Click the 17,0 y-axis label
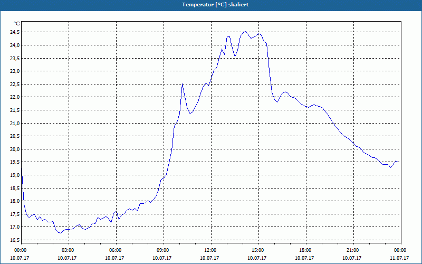 click(x=14, y=227)
